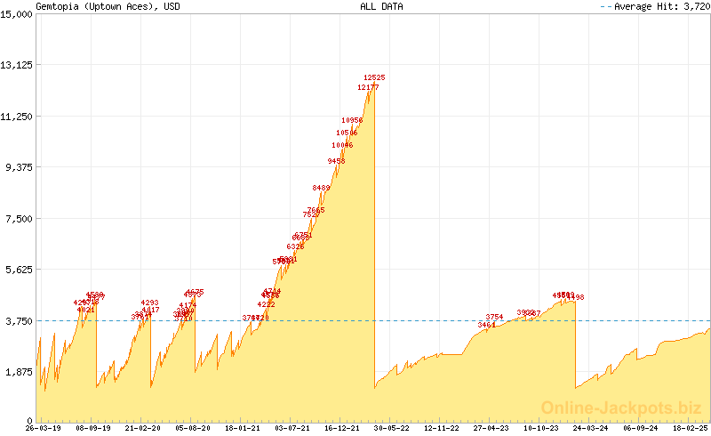Click the 15,000 y-axis label
This screenshot has width=711, height=436.
click(18, 13)
